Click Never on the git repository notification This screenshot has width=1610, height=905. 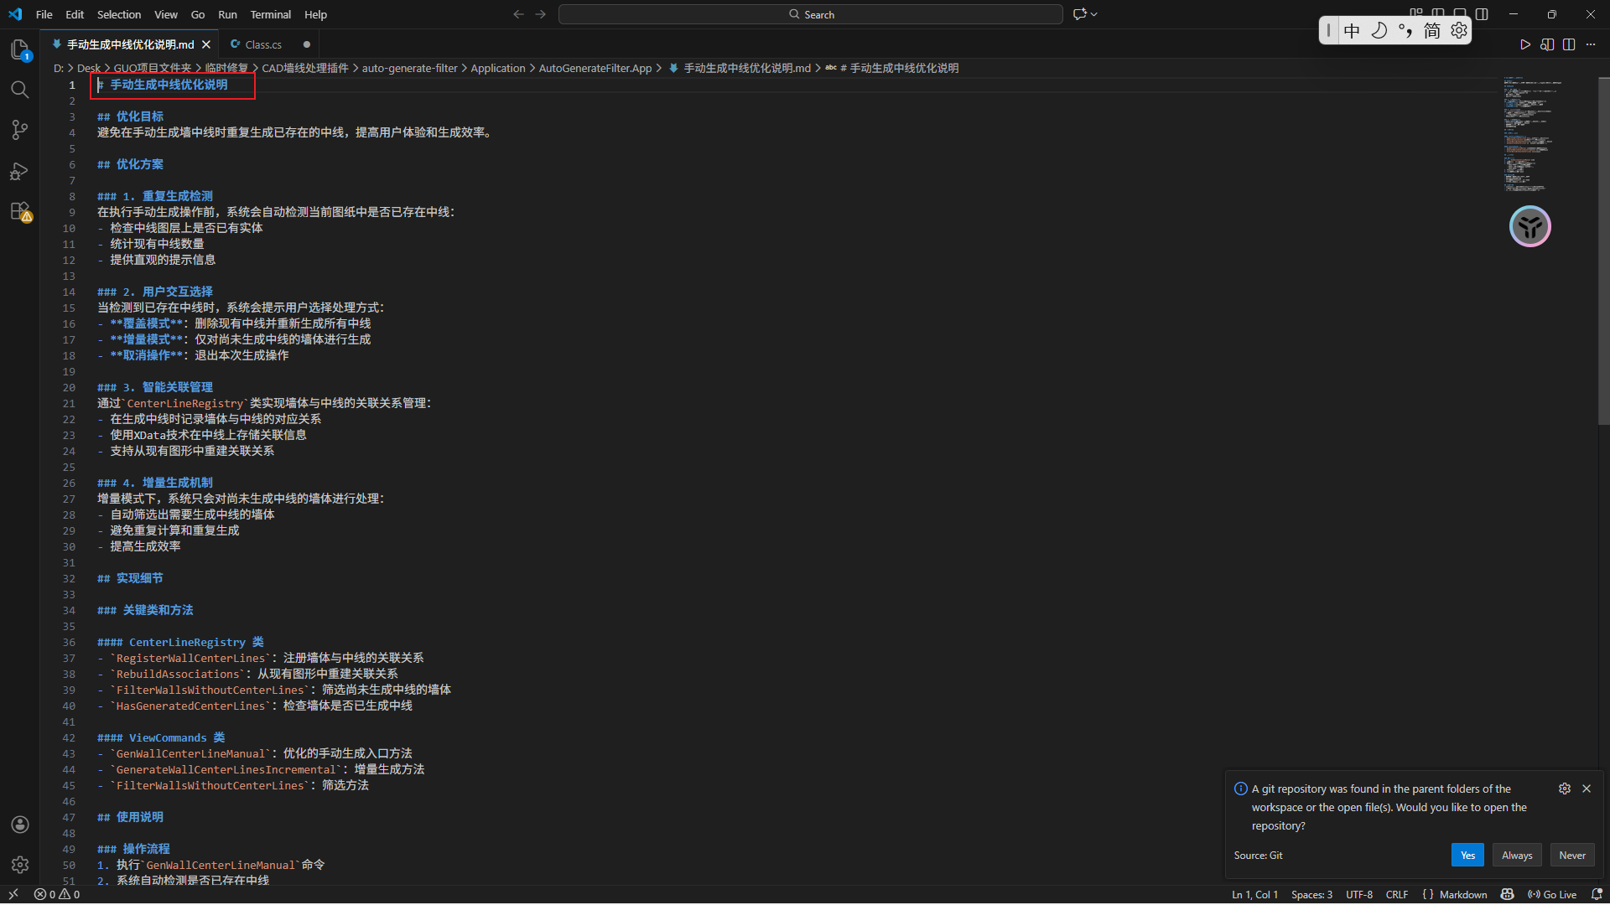(x=1571, y=855)
